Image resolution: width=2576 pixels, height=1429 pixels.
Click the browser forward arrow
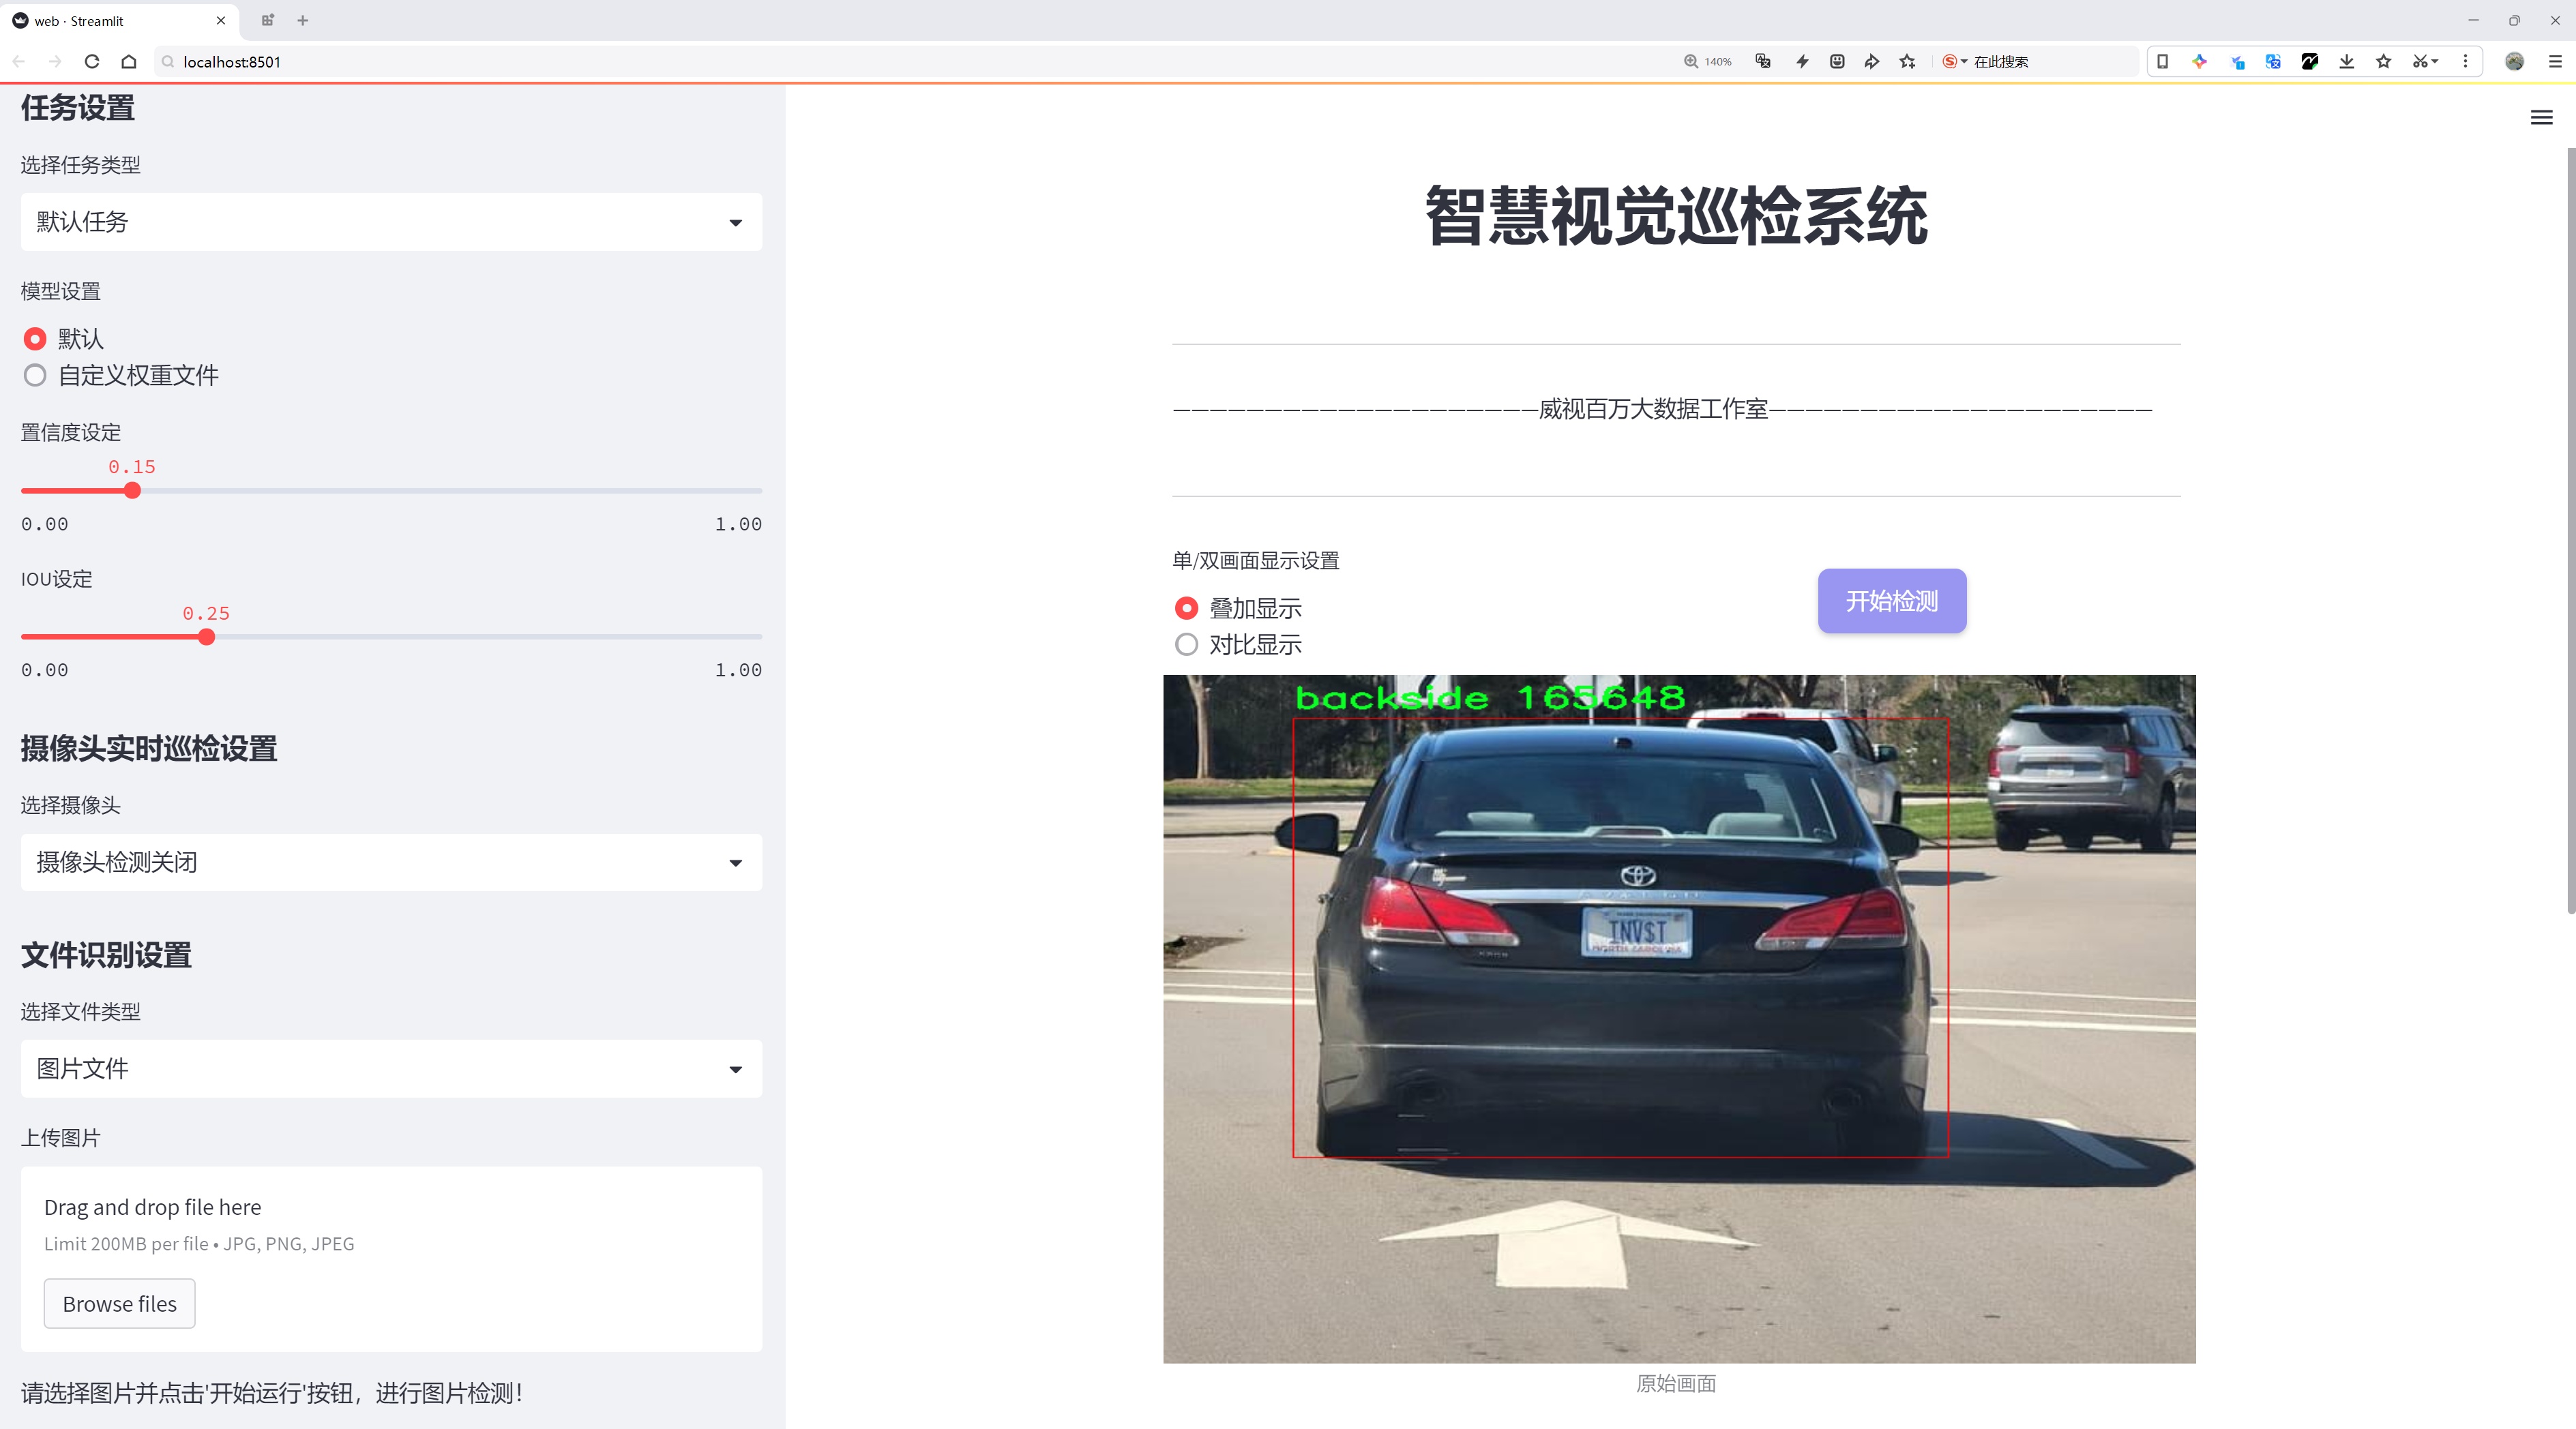point(55,62)
